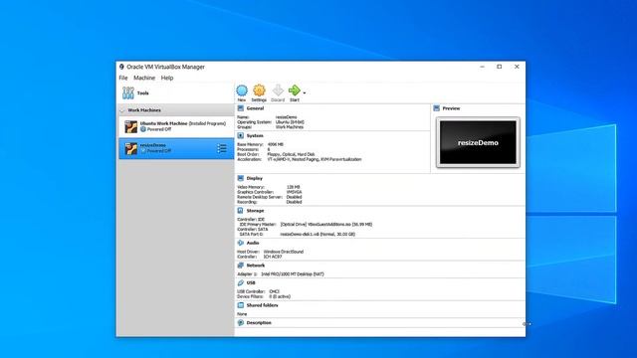Viewport: 637px width, 358px height.
Task: Click the Description section icon
Action: (241, 322)
